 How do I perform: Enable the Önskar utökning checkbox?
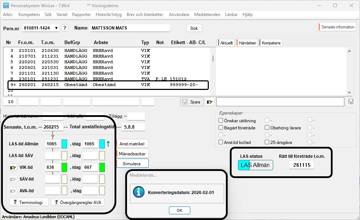pos(221,120)
